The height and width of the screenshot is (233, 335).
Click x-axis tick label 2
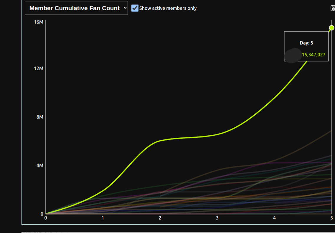point(160,218)
